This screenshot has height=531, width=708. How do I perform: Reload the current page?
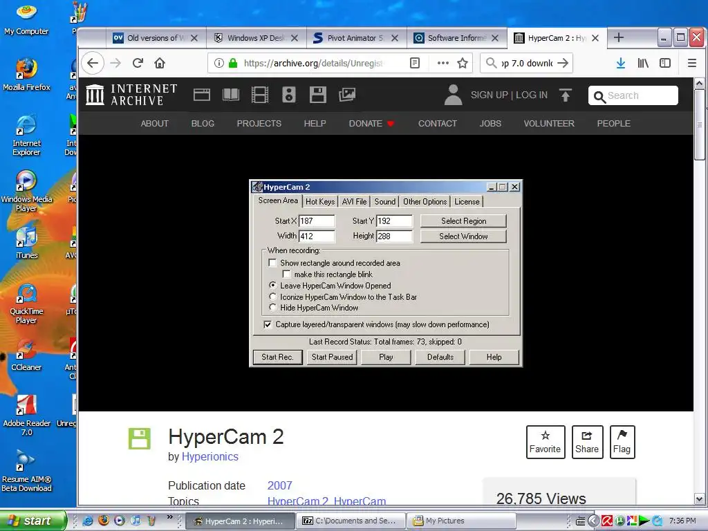coord(138,63)
